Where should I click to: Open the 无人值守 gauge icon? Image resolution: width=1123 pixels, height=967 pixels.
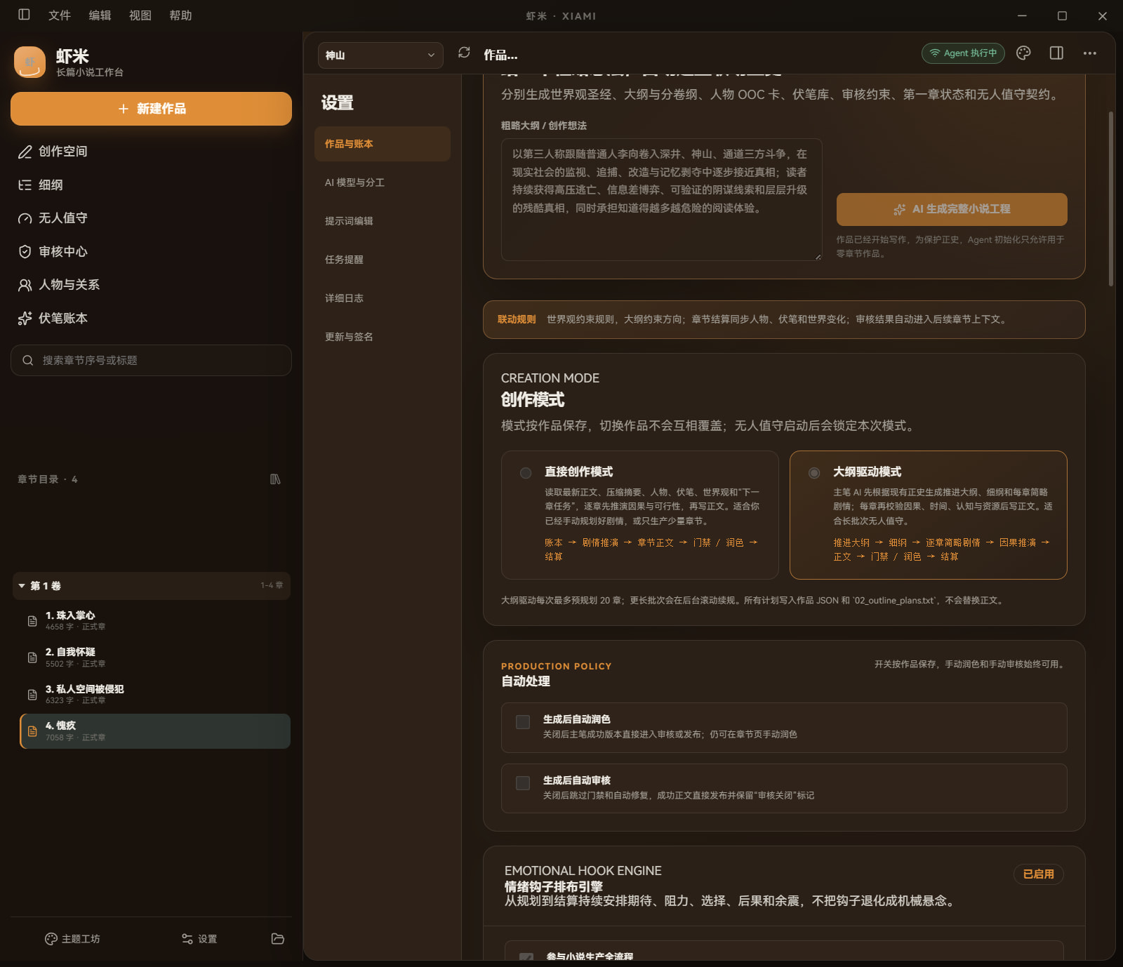pos(25,218)
